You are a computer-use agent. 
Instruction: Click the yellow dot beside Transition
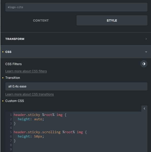click(3, 78)
